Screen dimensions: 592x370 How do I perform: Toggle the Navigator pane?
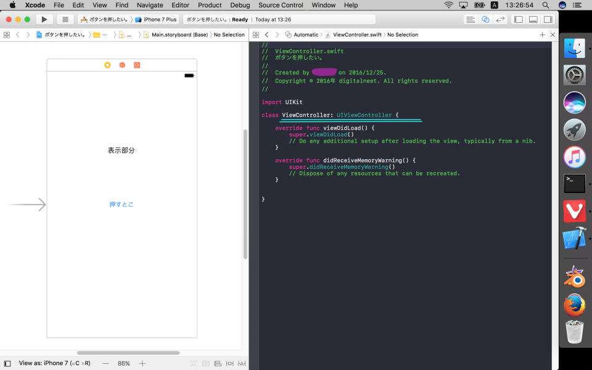(x=519, y=19)
